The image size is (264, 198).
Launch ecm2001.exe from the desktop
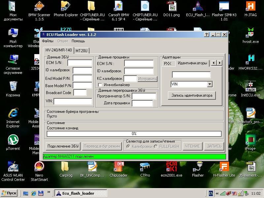pyautogui.click(x=172, y=166)
